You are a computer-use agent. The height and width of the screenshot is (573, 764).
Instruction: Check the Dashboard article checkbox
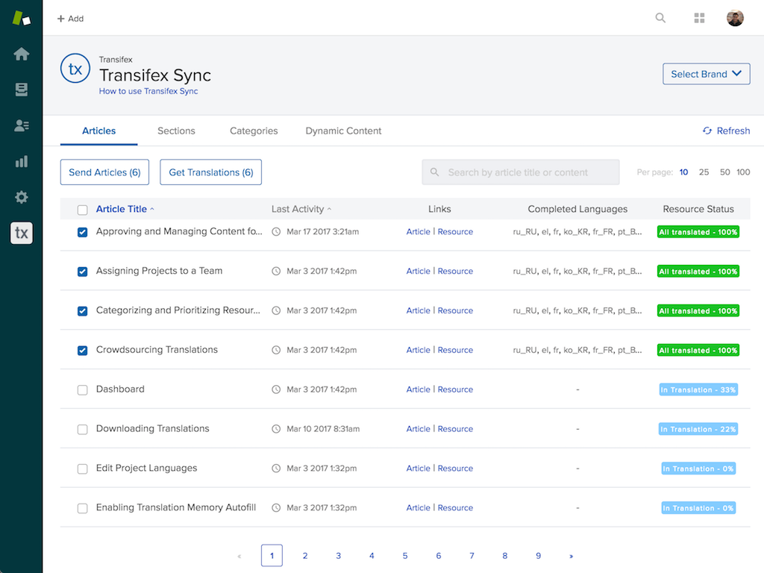point(83,389)
